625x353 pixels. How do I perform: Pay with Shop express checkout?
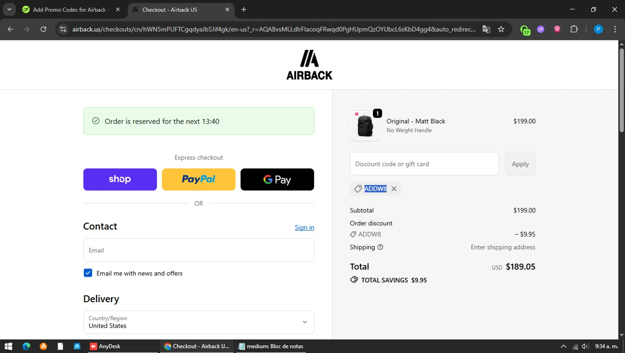[120, 179]
